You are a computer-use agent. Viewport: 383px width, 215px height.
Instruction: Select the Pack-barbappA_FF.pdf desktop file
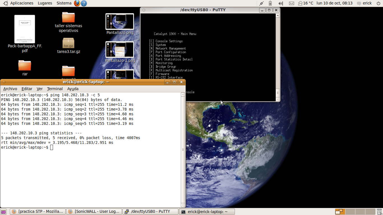pos(25,34)
